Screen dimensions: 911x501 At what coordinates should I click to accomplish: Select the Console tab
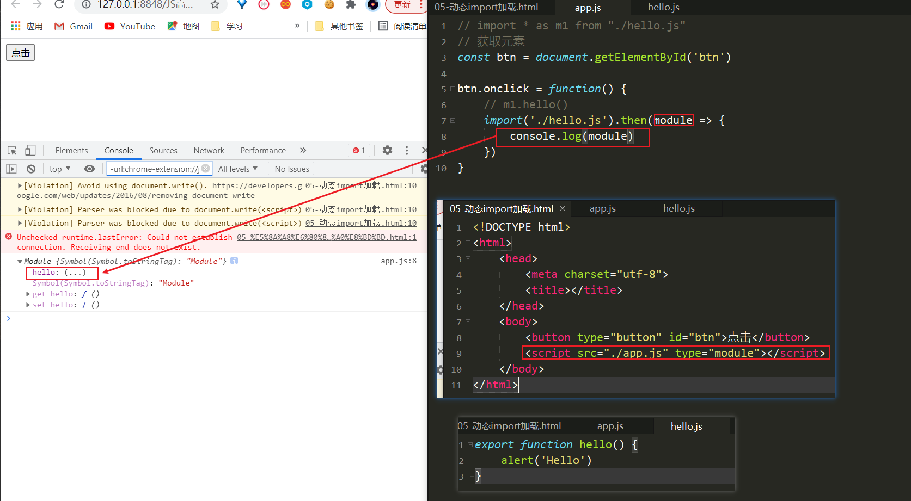pos(119,151)
